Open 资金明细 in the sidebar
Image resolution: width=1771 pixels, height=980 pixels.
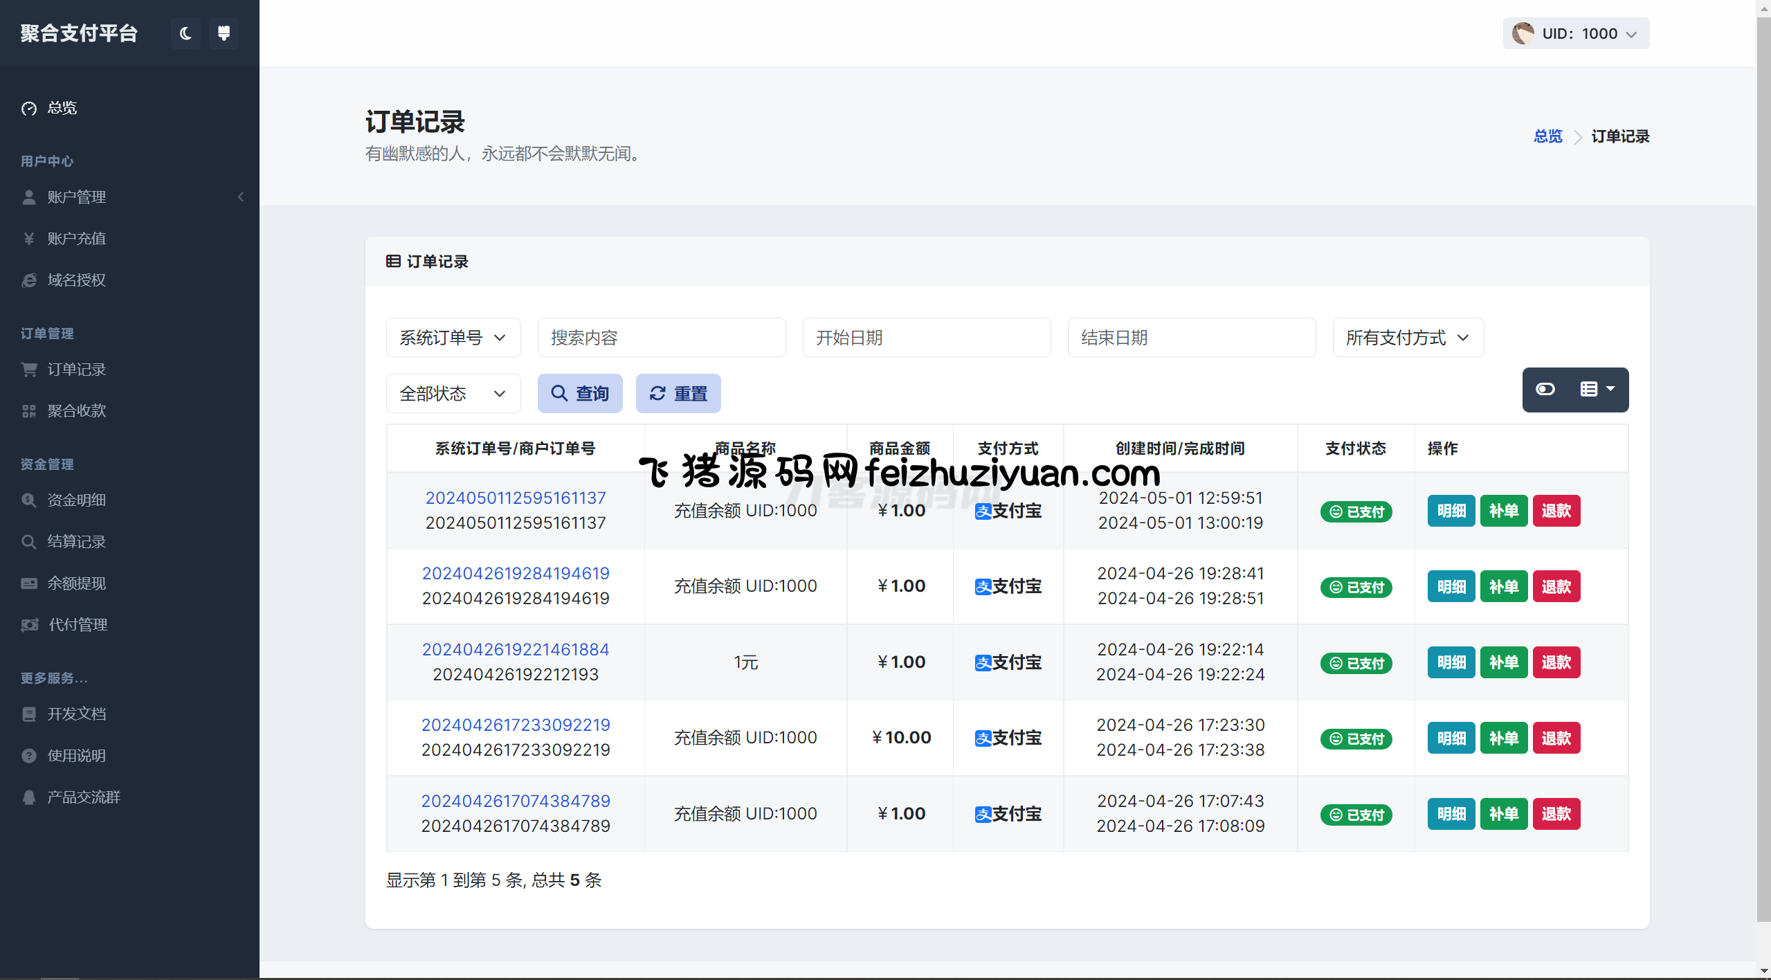(x=76, y=500)
